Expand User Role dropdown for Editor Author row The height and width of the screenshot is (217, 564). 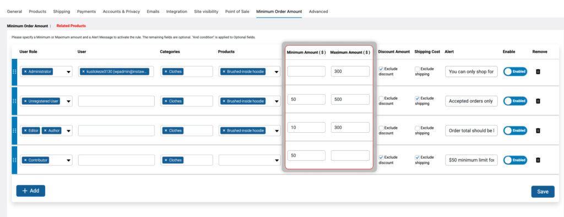pos(68,131)
